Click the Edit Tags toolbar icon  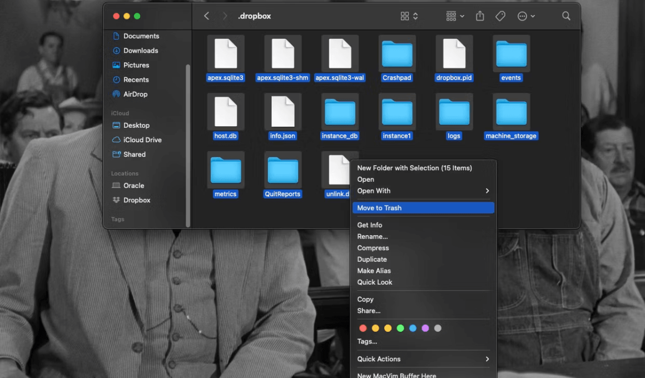click(x=500, y=16)
